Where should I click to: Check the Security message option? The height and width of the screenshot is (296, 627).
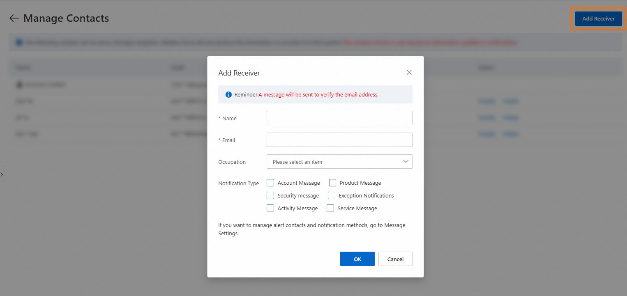tap(270, 196)
